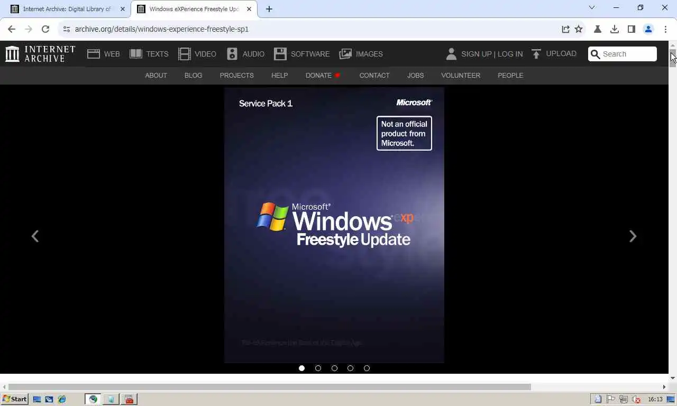Open a new browser tab
Screen dimensions: 677x406
[x=269, y=9]
